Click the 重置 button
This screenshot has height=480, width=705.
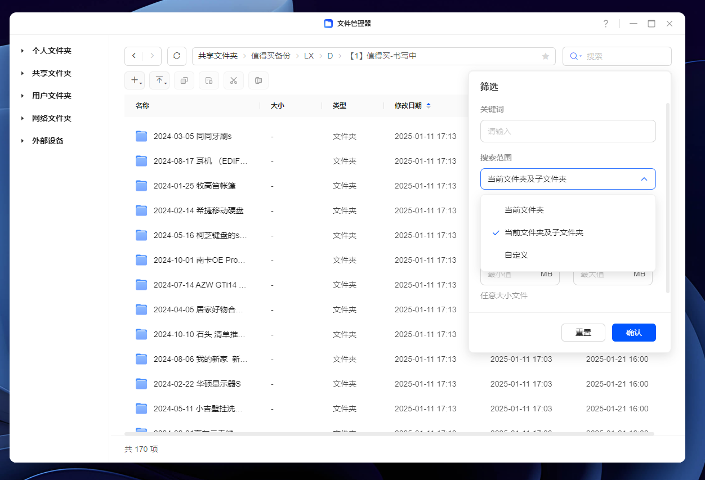coord(583,333)
